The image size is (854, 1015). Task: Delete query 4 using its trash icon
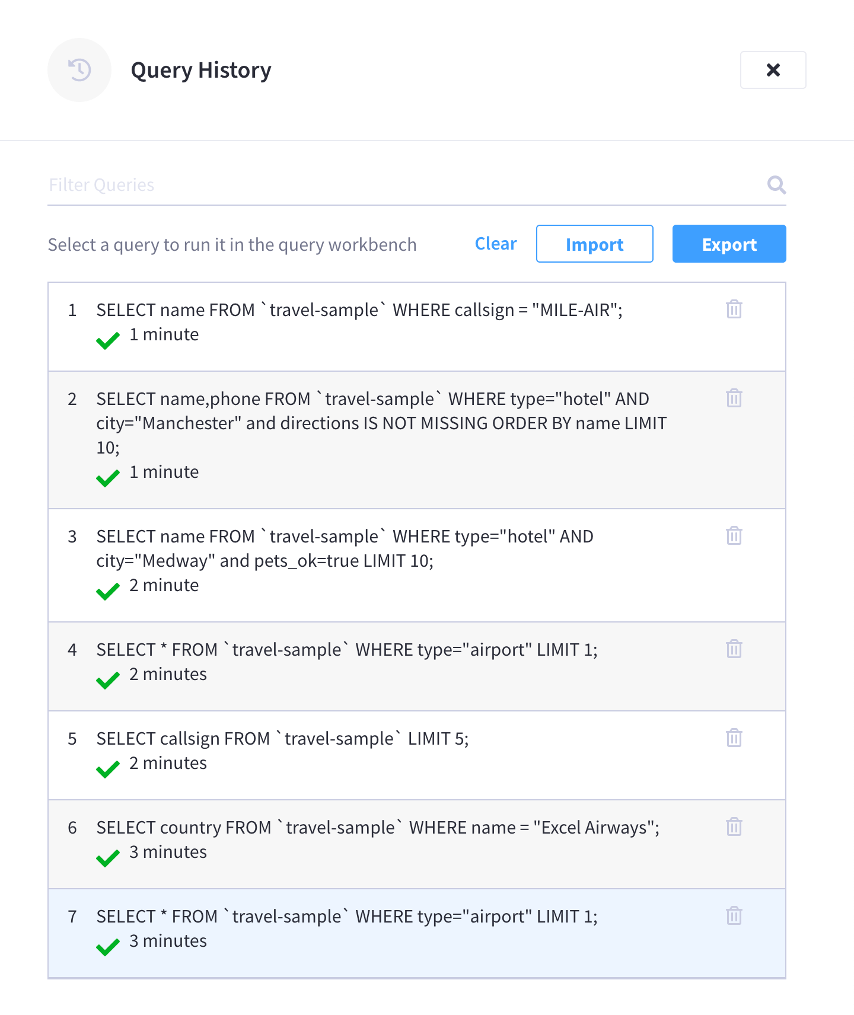[x=734, y=649]
